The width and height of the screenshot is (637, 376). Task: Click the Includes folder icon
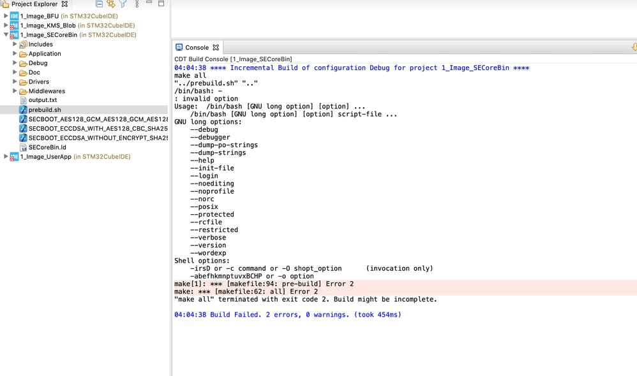(23, 44)
